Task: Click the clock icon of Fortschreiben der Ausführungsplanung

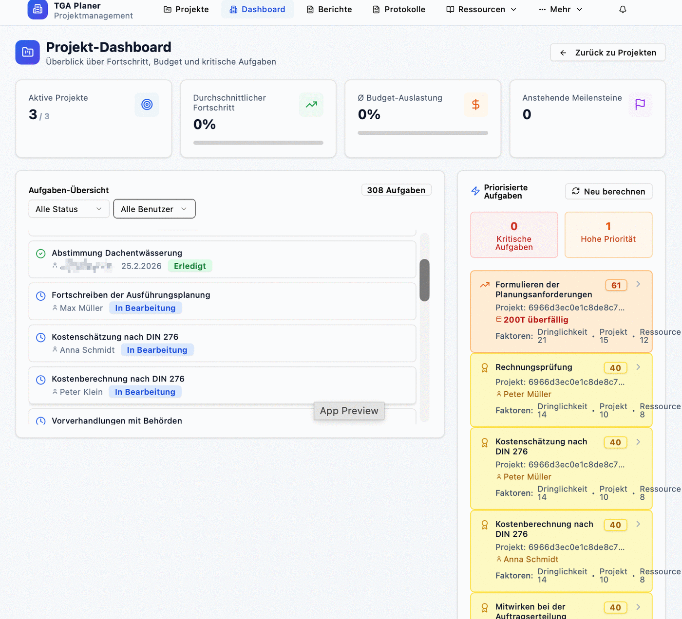Action: (x=41, y=295)
